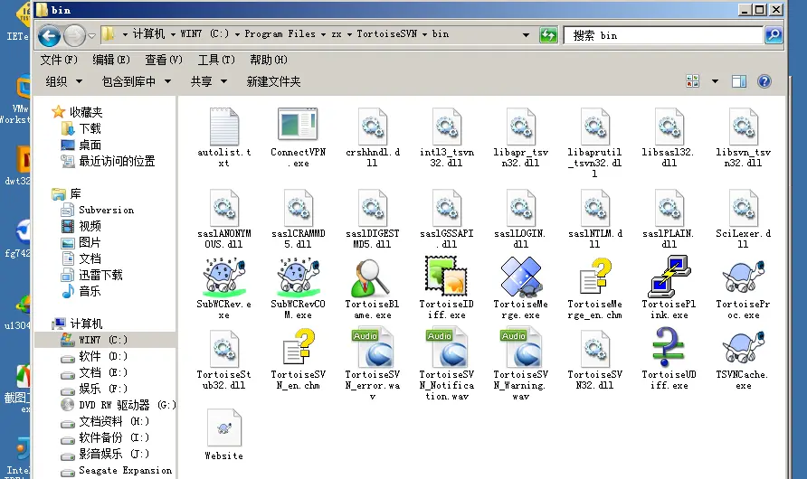The image size is (807, 479).
Task: Open the 查看(V) menu
Action: tap(164, 61)
